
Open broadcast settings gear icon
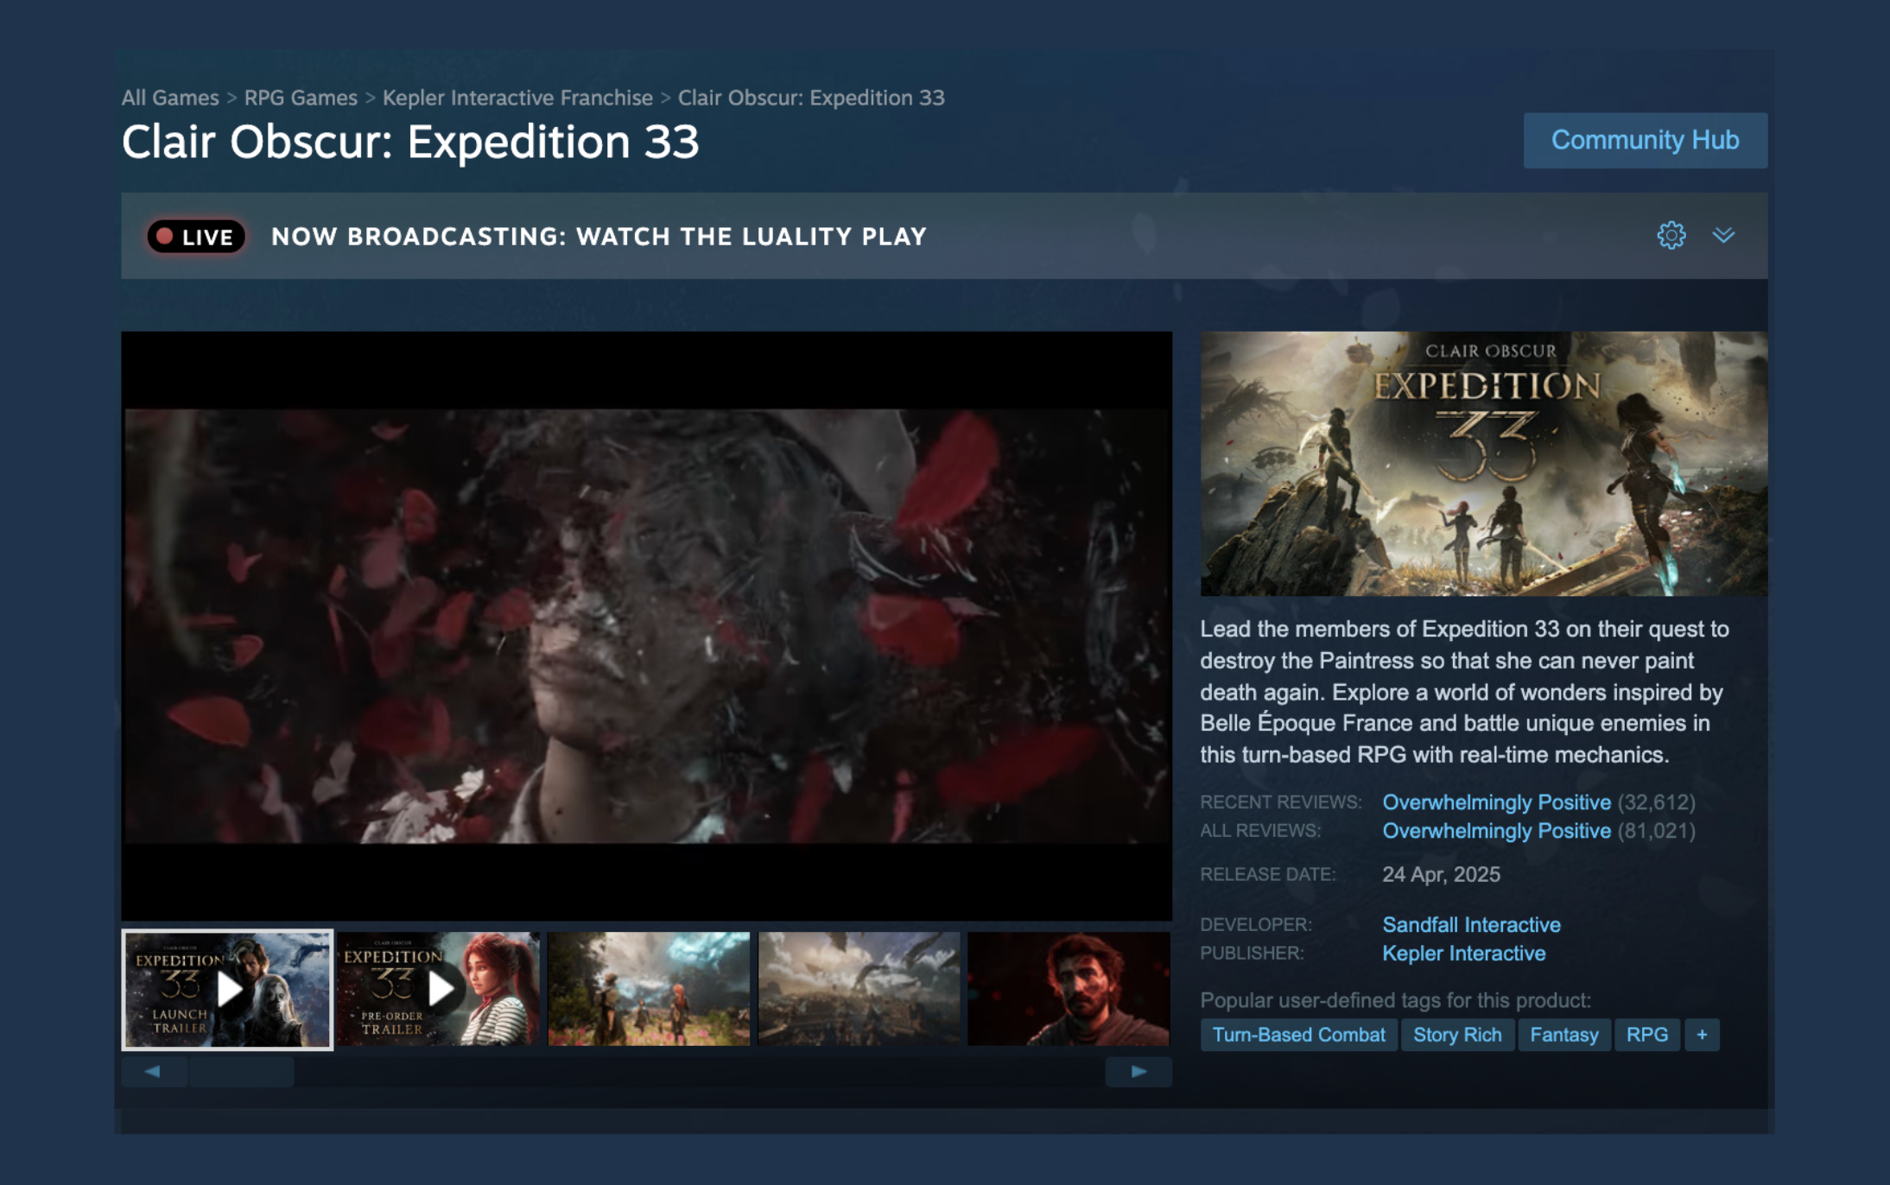[1671, 235]
